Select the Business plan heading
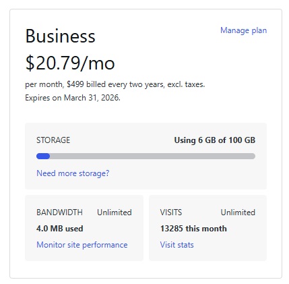 60,36
